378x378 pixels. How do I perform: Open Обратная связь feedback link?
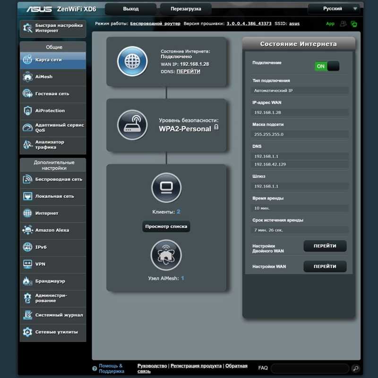point(192,369)
